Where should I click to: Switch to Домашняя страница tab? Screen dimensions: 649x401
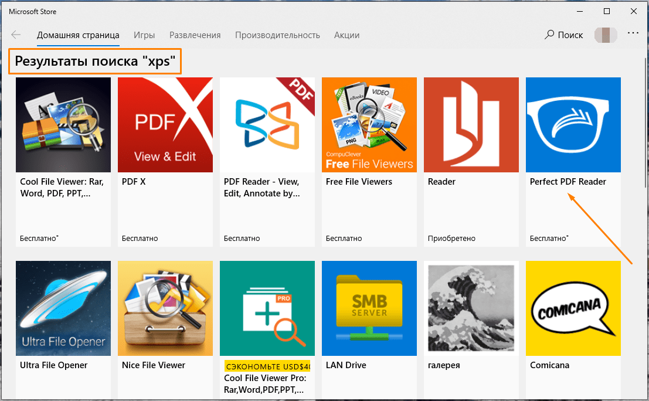pyautogui.click(x=78, y=35)
